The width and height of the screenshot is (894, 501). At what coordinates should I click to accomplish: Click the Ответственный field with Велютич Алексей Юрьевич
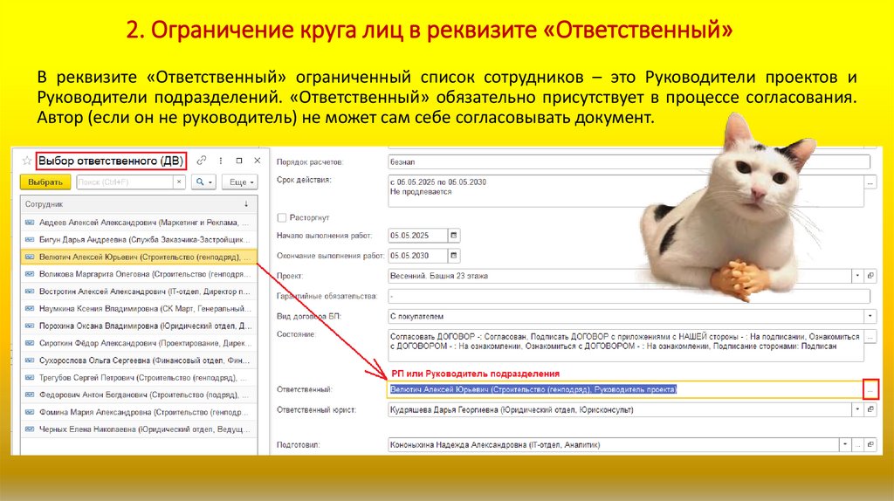625,390
